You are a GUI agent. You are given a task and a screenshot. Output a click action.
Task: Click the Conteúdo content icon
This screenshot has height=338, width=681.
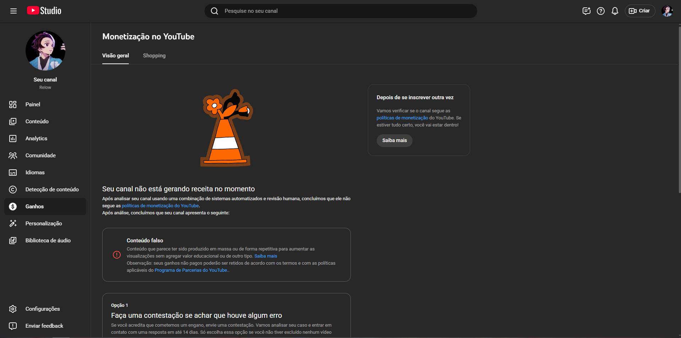point(13,122)
